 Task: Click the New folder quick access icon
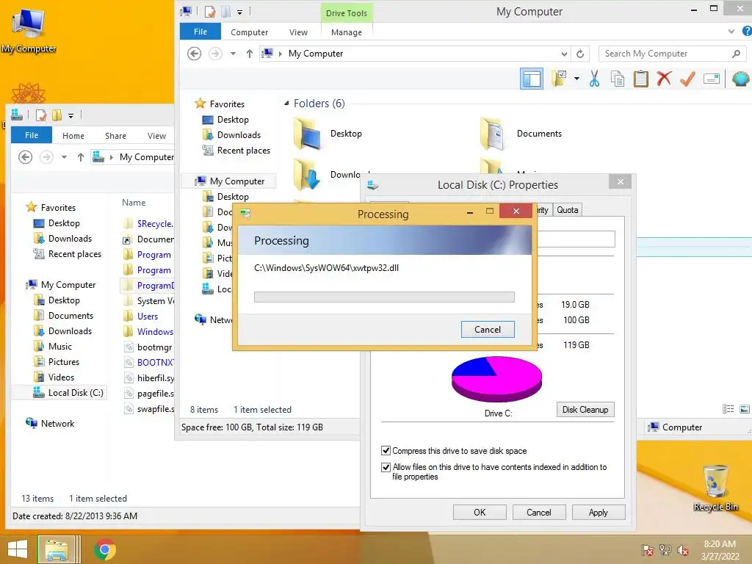(x=225, y=11)
